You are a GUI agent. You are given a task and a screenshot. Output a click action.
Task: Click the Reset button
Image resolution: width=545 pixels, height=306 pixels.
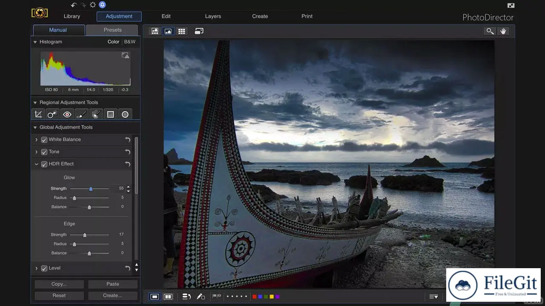pyautogui.click(x=59, y=295)
